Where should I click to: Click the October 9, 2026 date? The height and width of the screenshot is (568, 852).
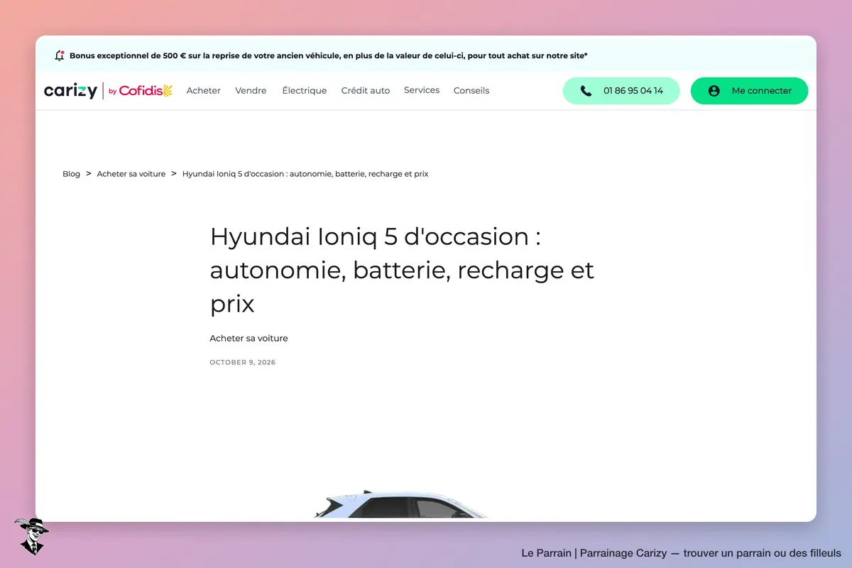(x=243, y=363)
